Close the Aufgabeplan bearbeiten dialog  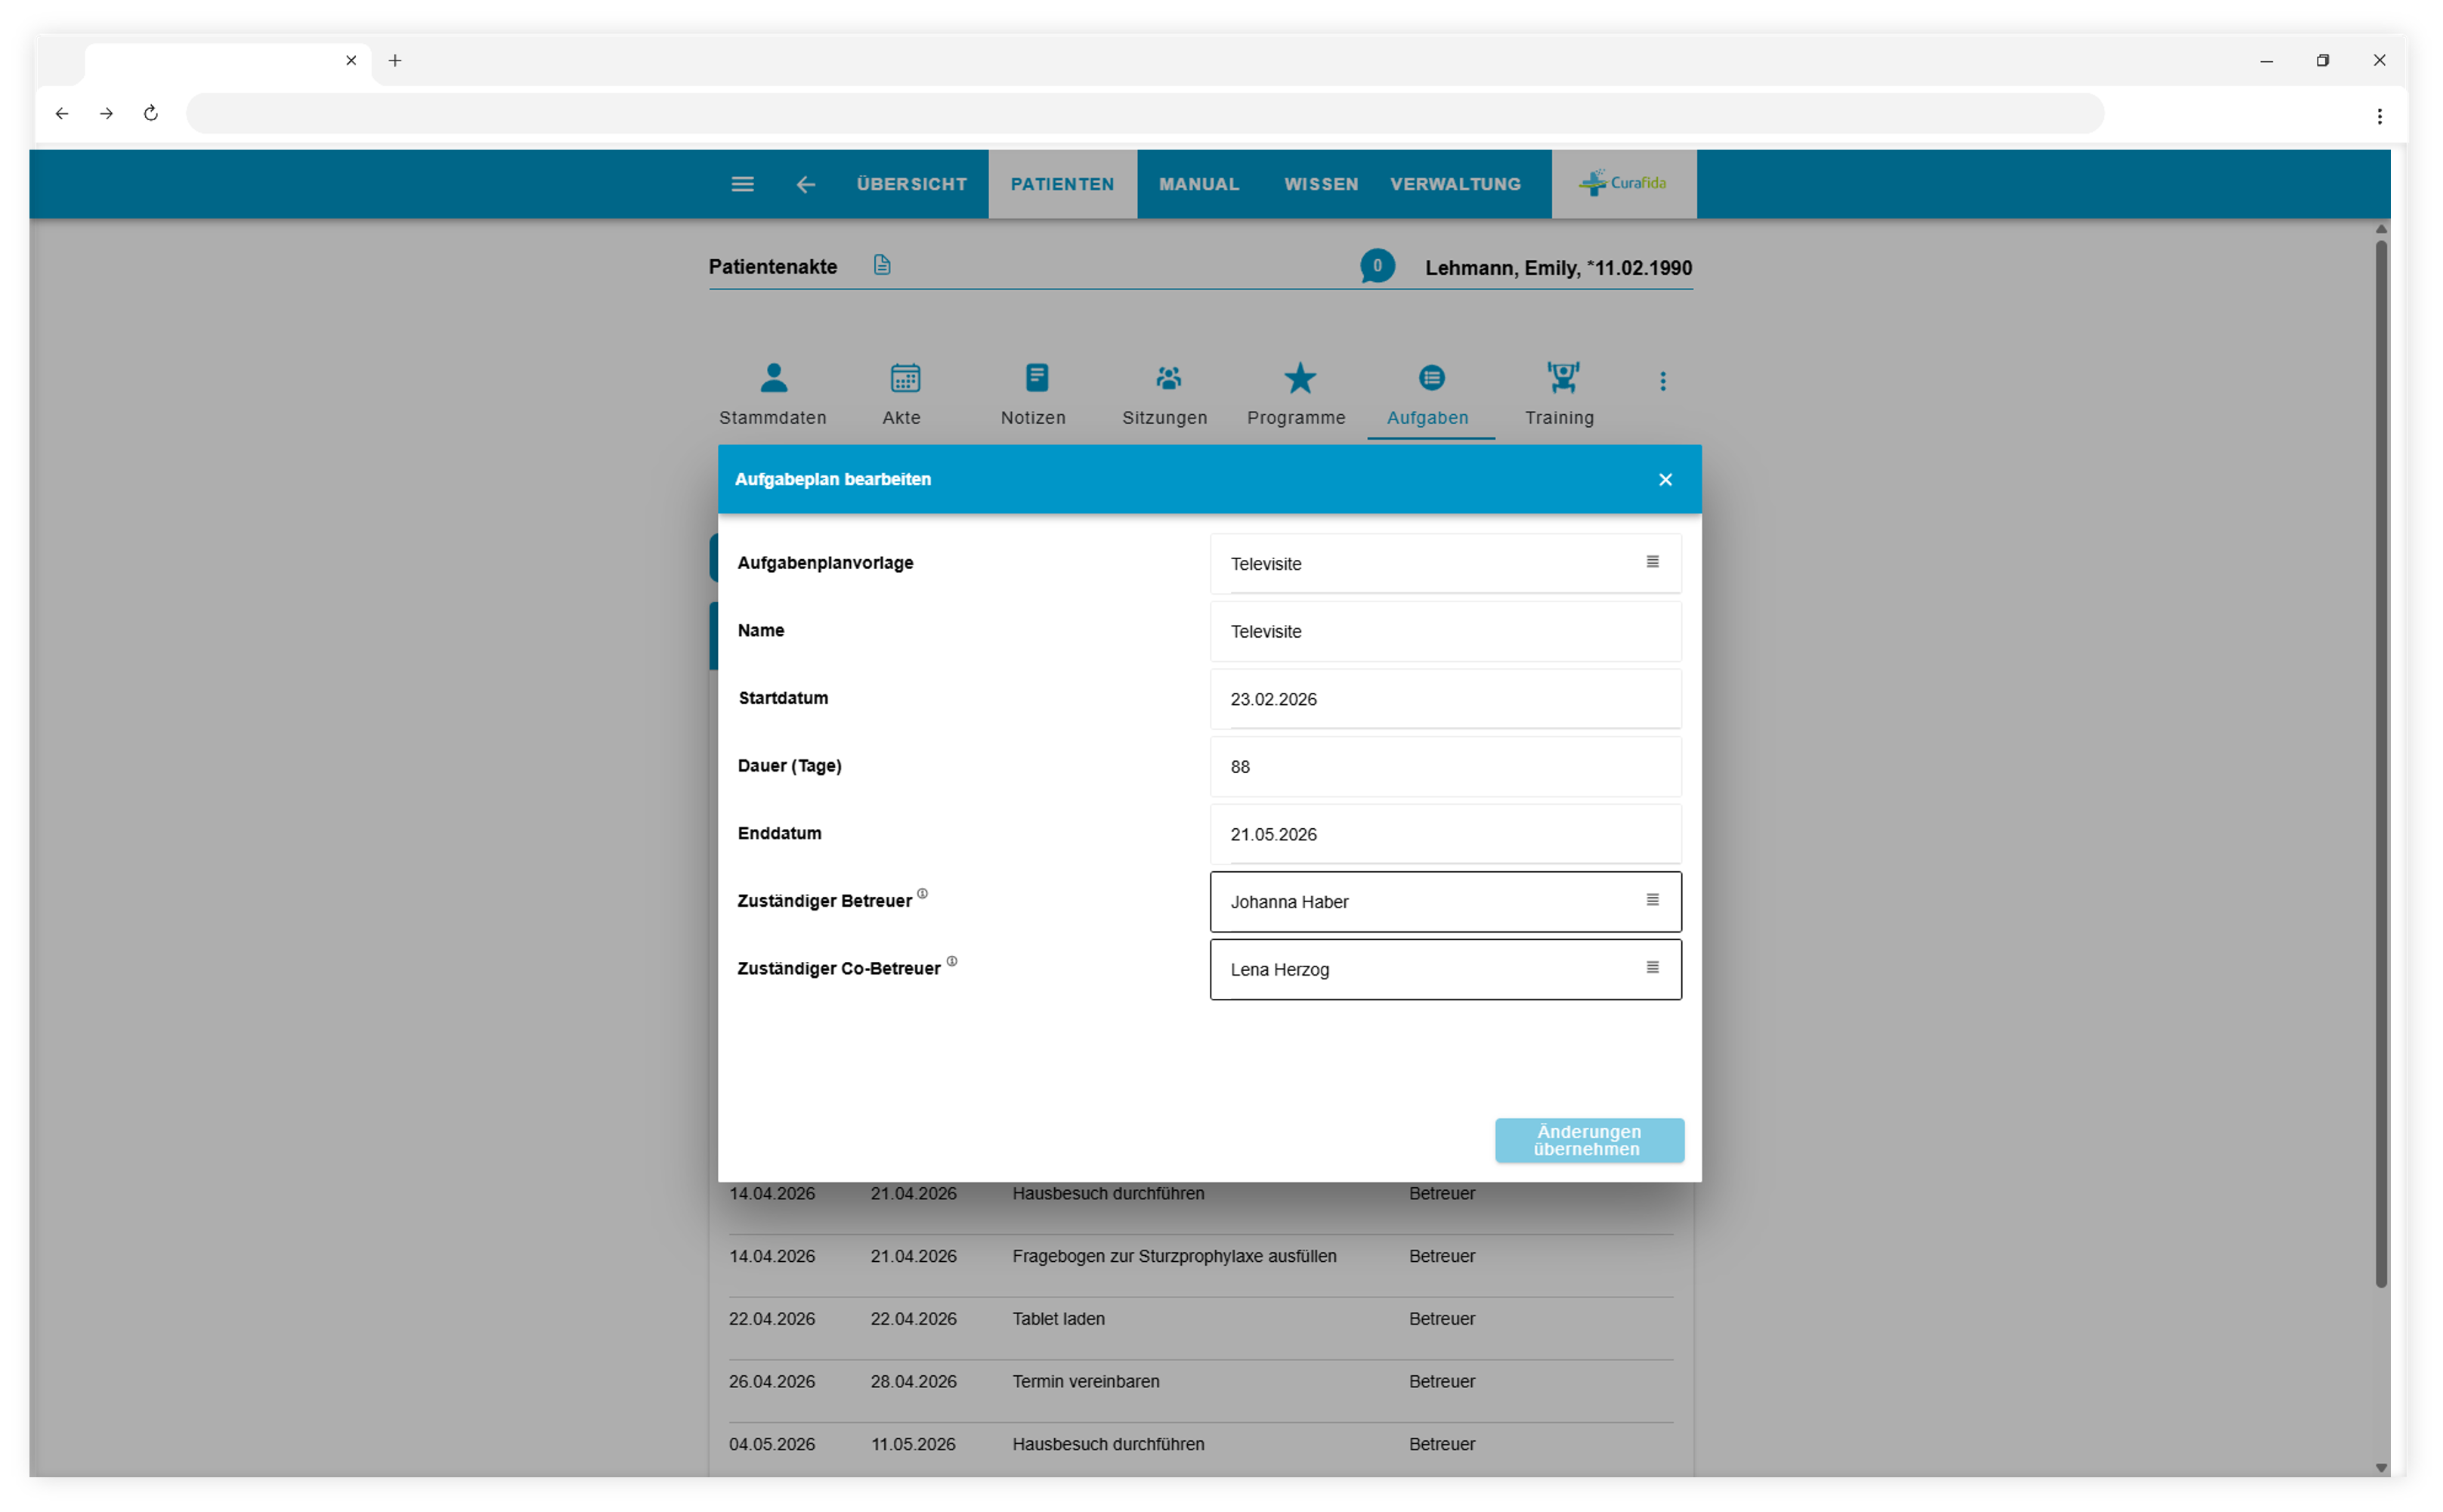[x=1665, y=480]
